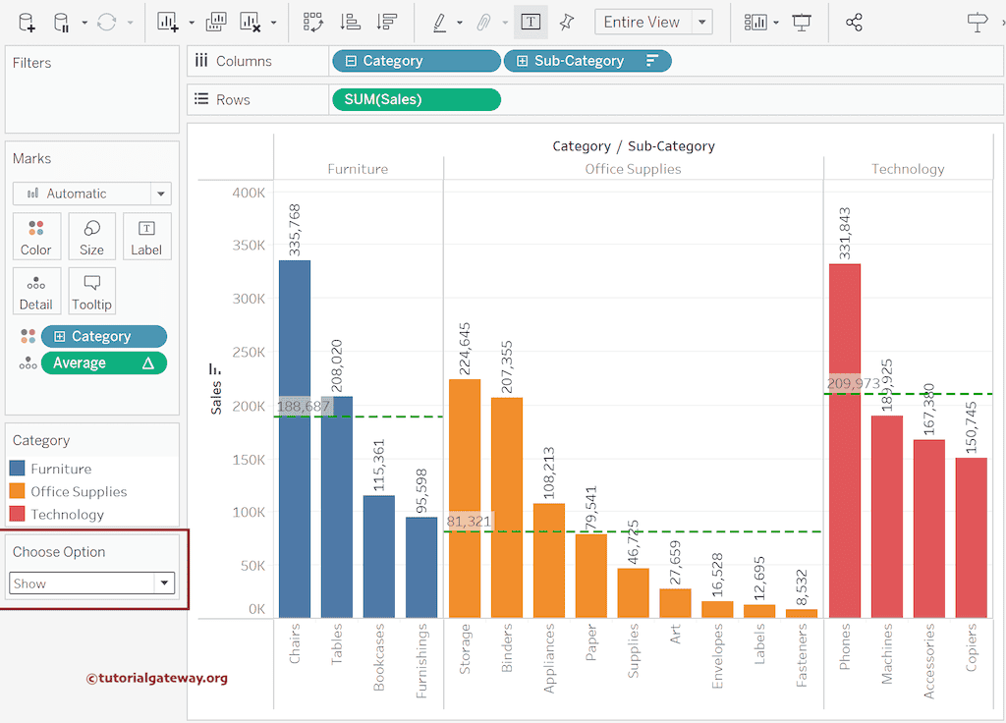Open the Tooltip marks card
This screenshot has height=723, width=1006.
tap(91, 291)
